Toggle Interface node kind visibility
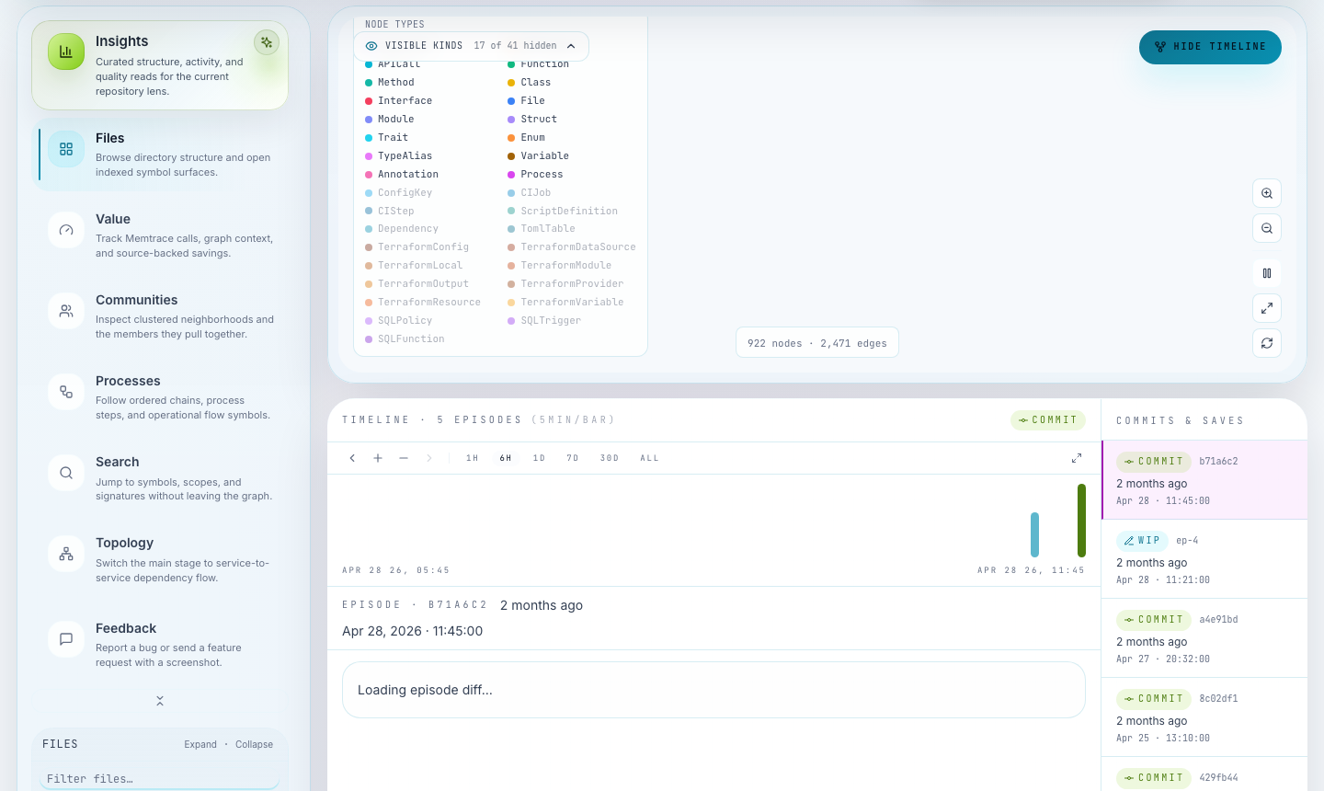This screenshot has width=1324, height=791. click(399, 101)
